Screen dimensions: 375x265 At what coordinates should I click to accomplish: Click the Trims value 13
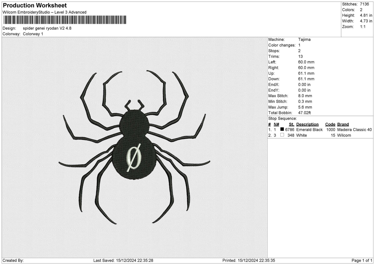(301, 56)
